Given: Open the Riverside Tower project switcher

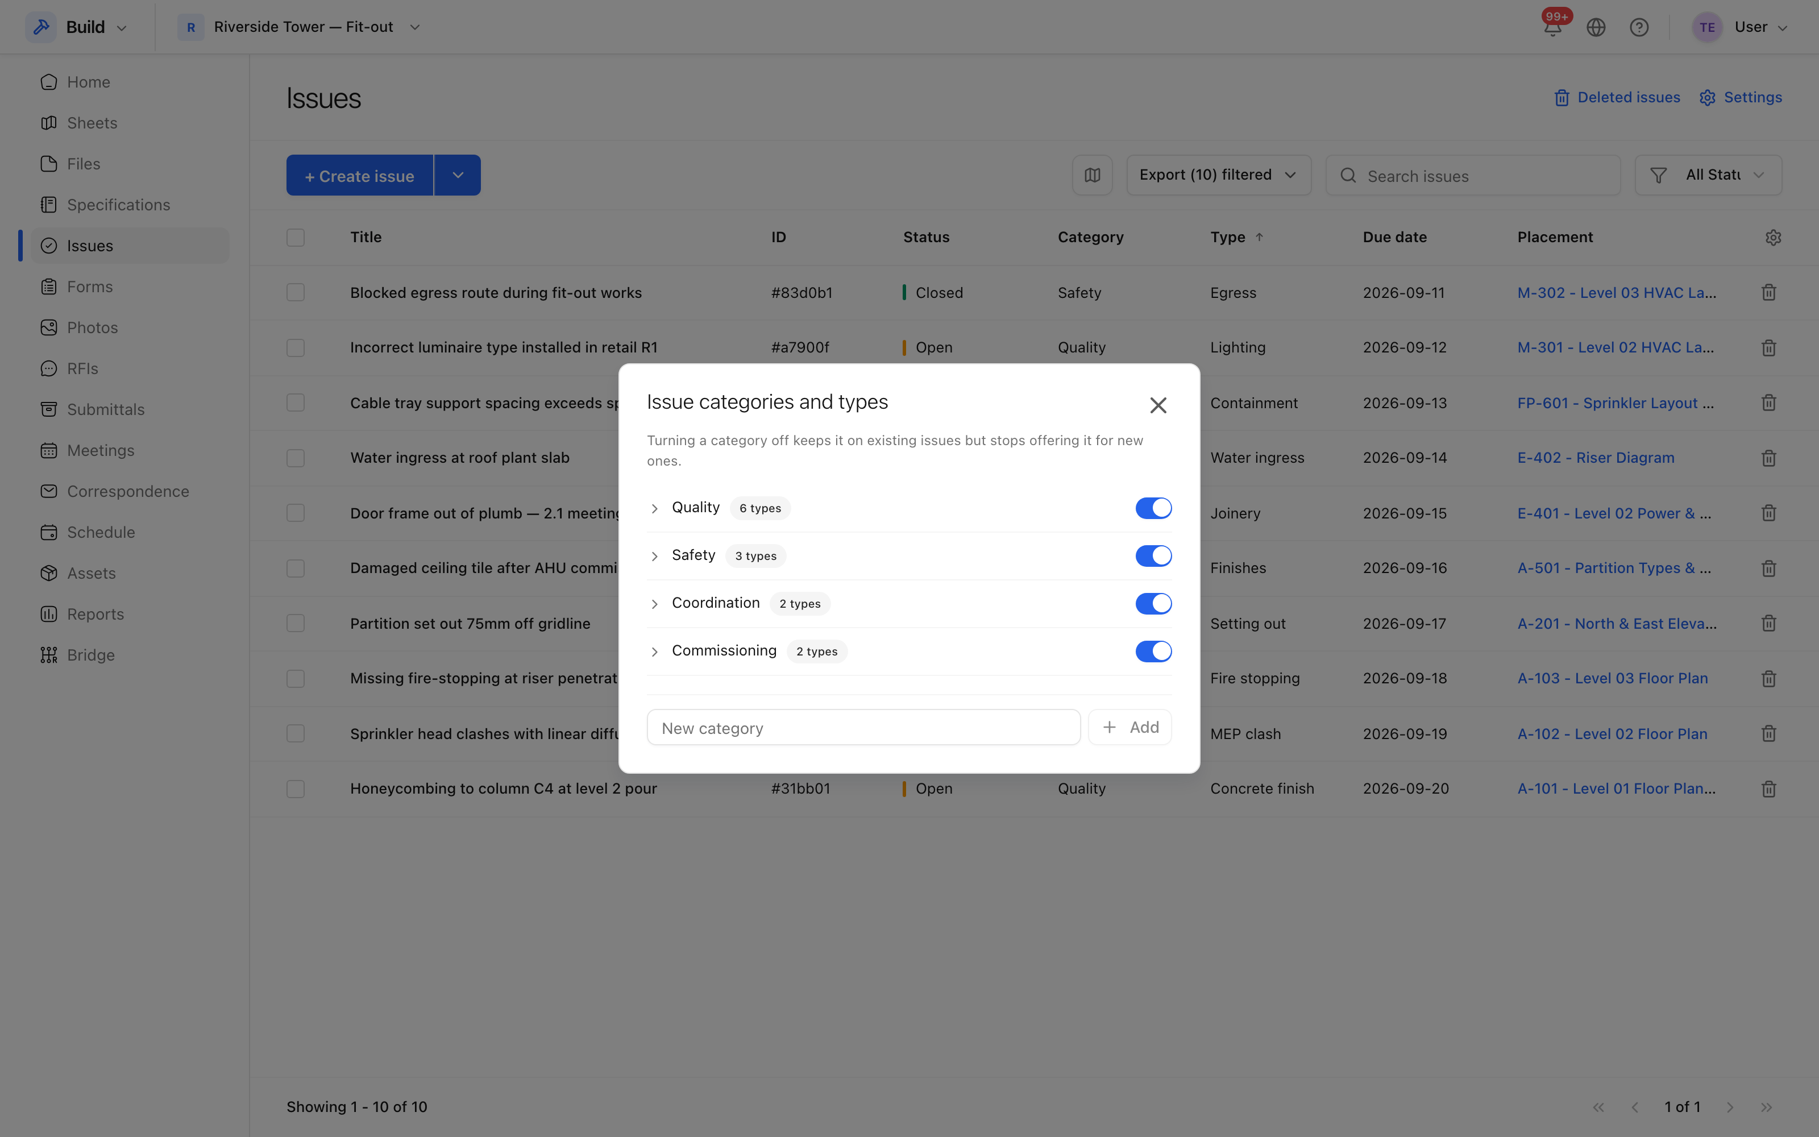Looking at the screenshot, I should (299, 27).
